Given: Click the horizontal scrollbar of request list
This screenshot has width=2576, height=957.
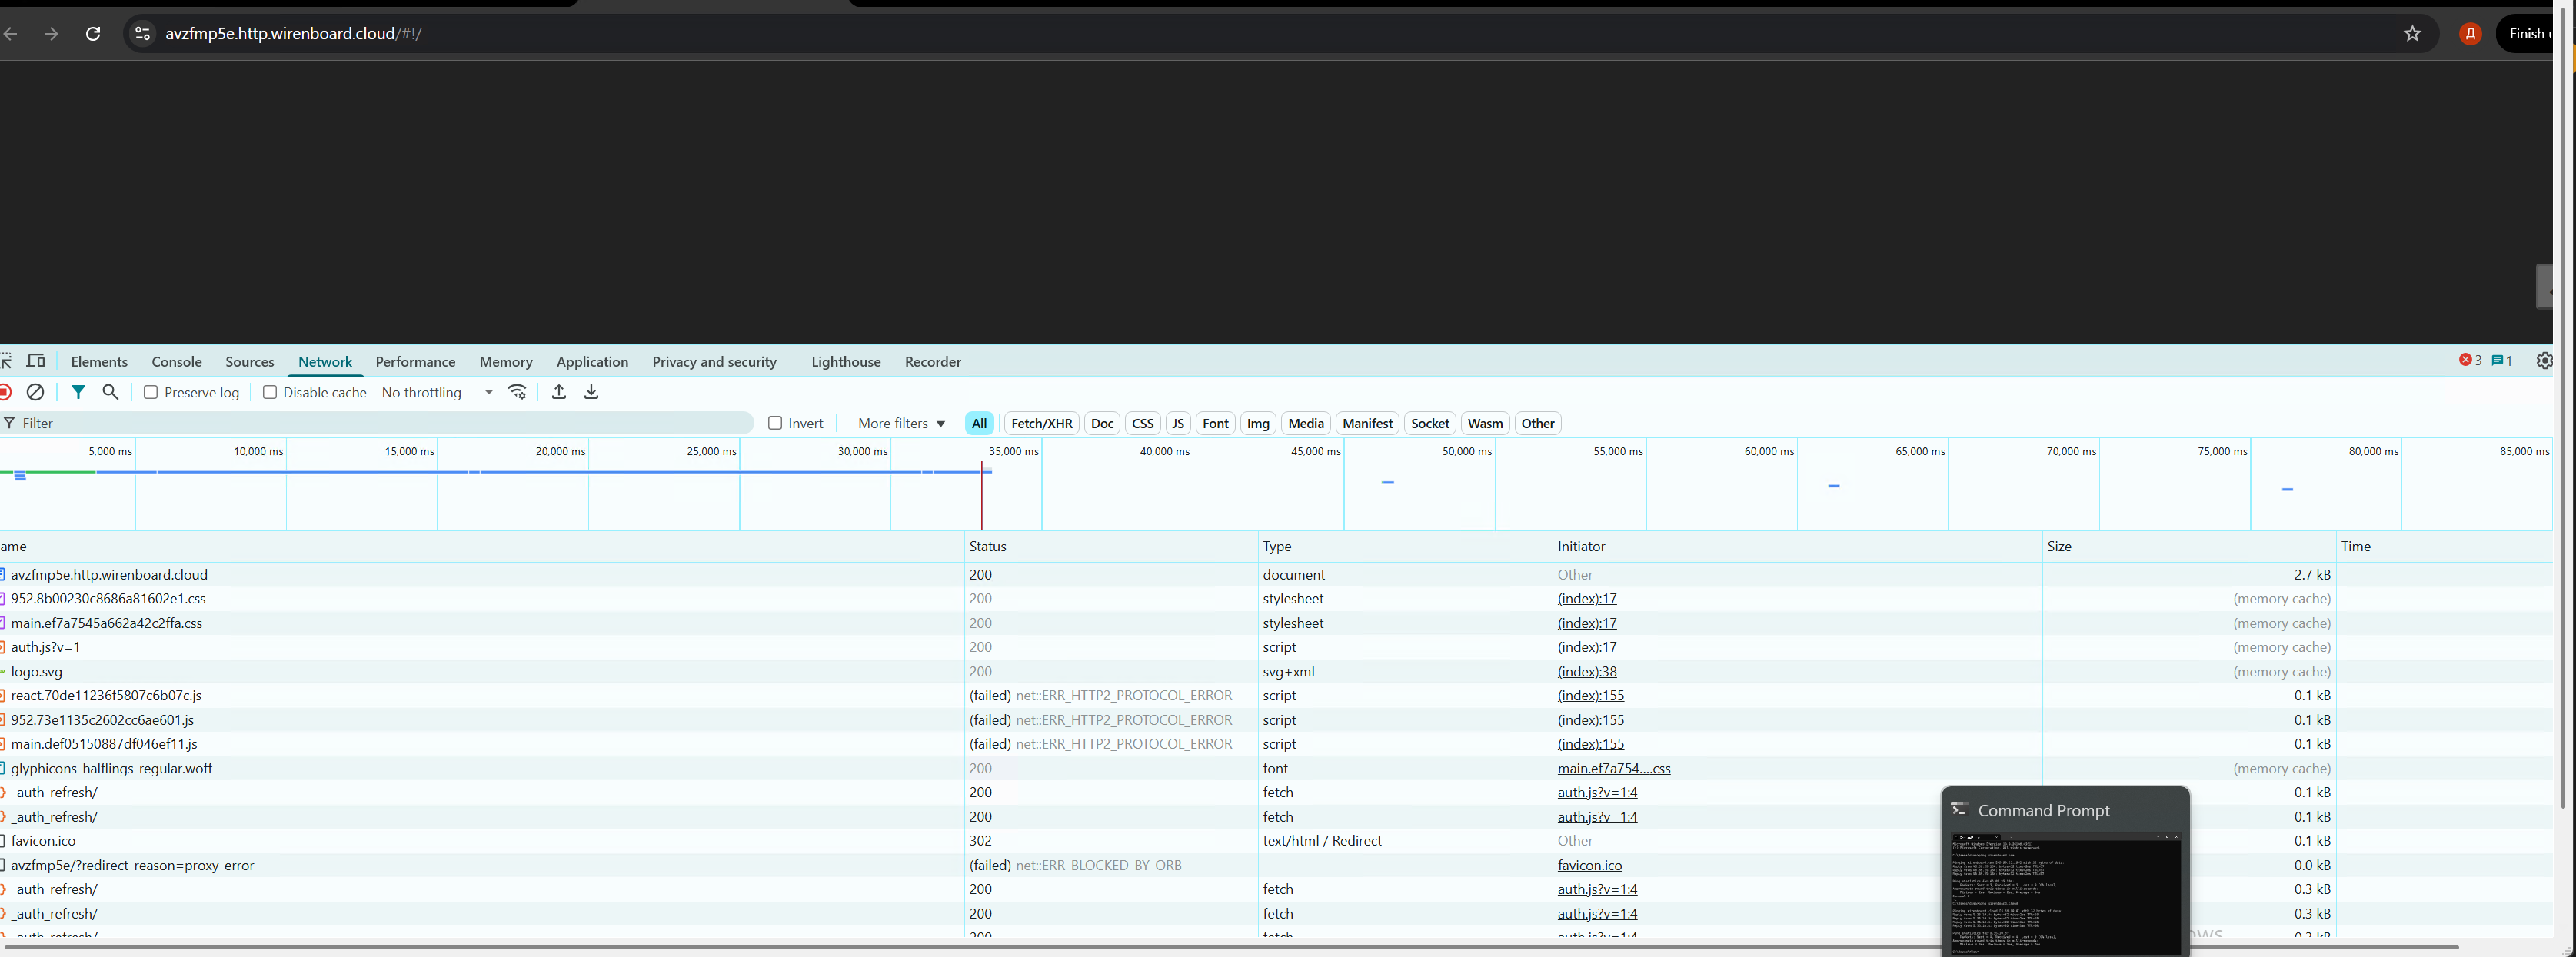Looking at the screenshot, I should (x=1230, y=946).
